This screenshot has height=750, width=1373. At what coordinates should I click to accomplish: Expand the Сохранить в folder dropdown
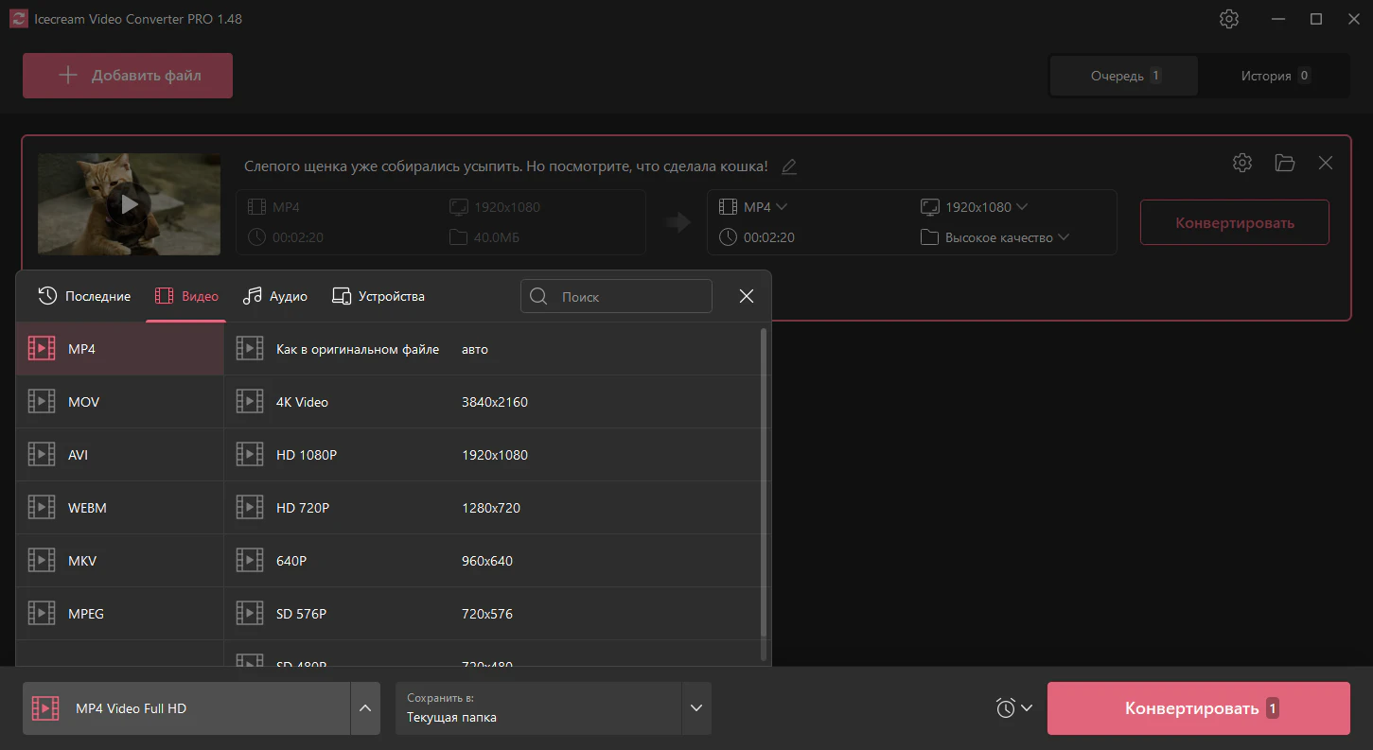click(696, 708)
